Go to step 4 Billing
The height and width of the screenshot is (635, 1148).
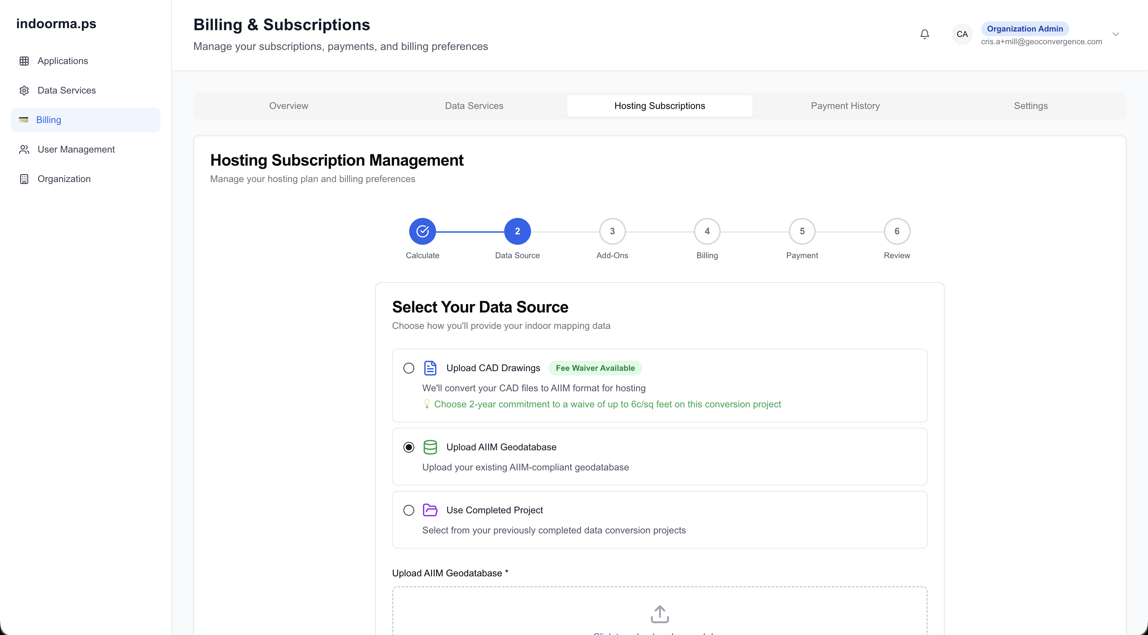pos(707,231)
